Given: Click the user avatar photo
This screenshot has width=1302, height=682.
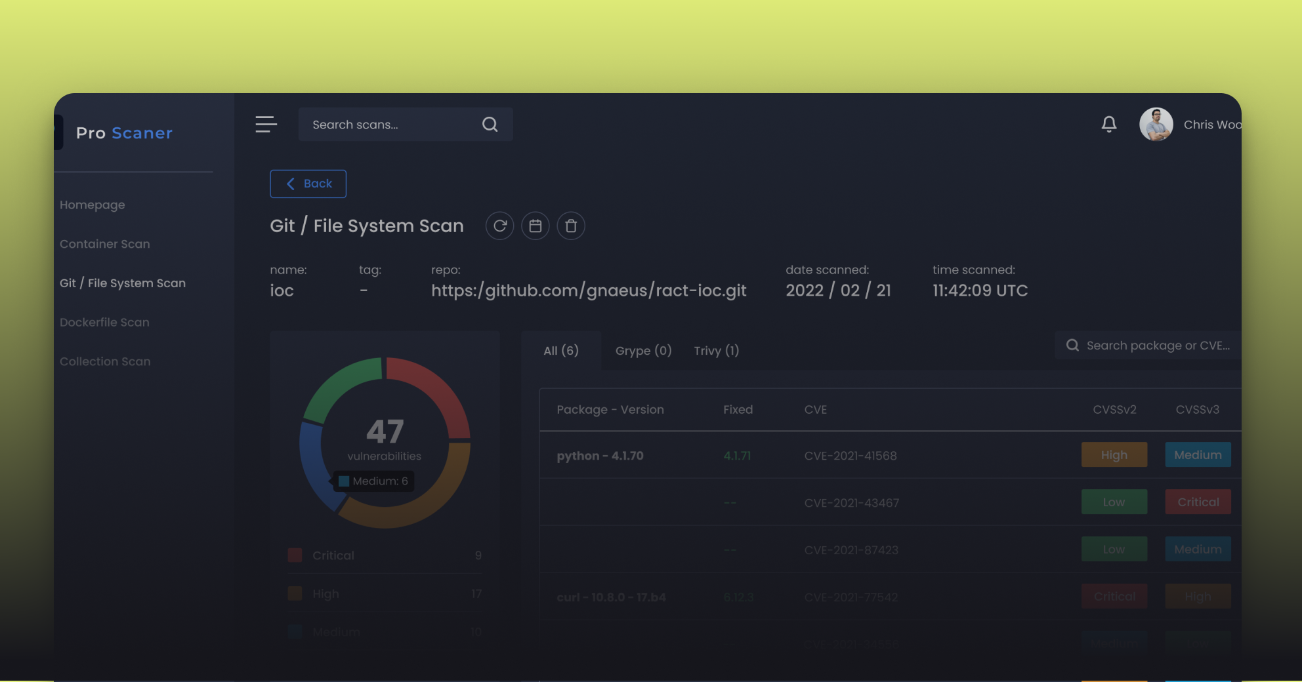Looking at the screenshot, I should coord(1156,125).
